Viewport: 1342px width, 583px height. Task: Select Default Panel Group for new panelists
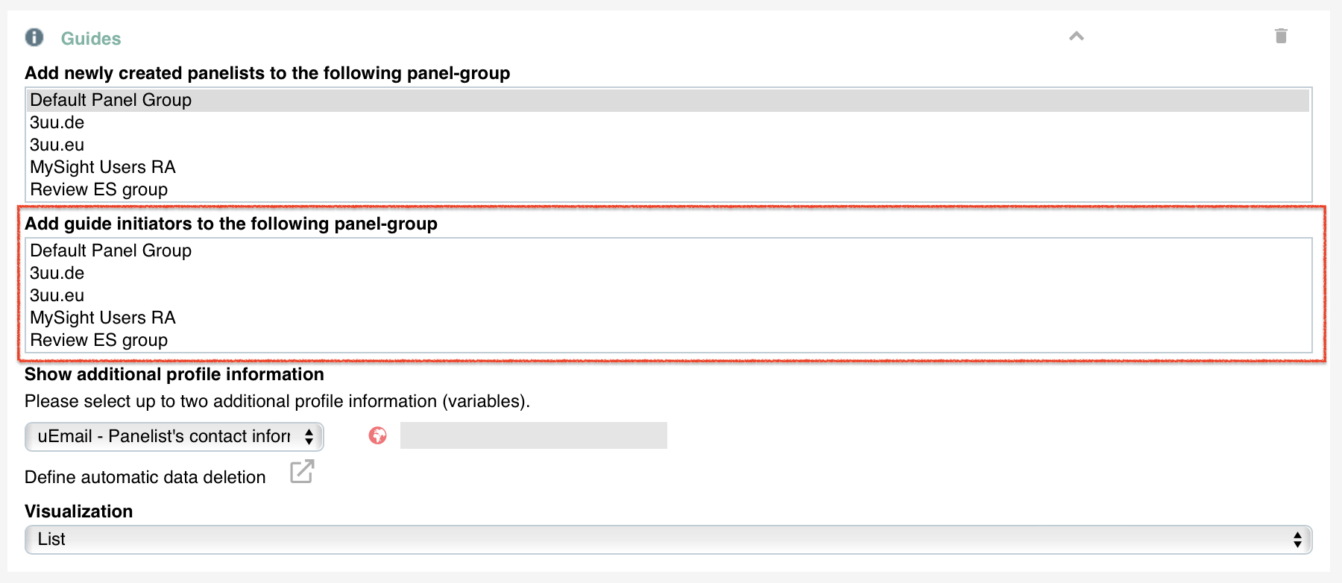coord(669,100)
